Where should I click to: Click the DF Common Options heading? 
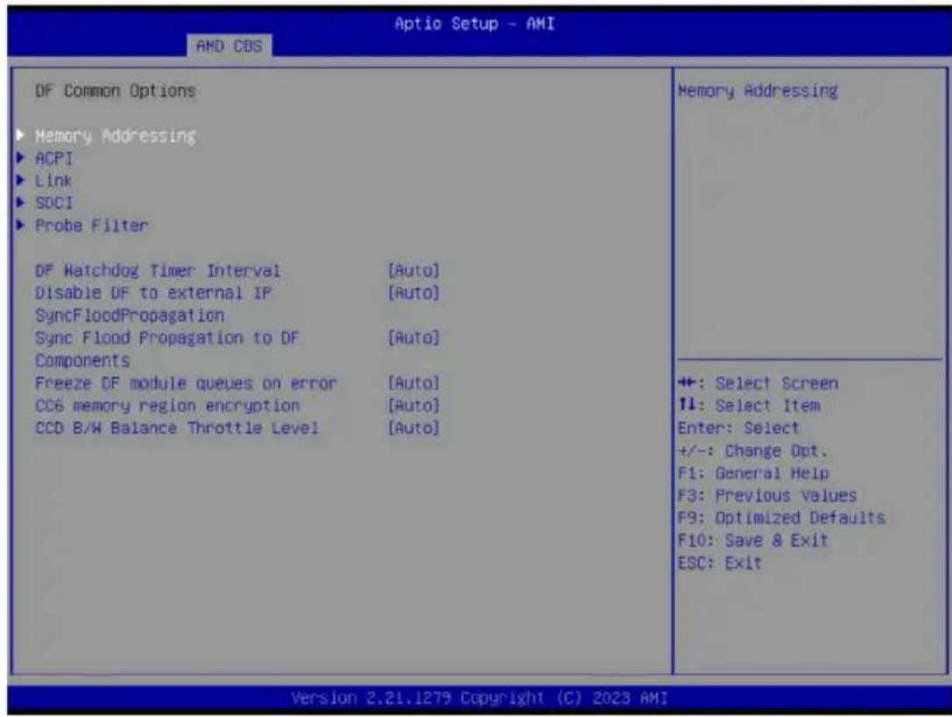[x=116, y=90]
